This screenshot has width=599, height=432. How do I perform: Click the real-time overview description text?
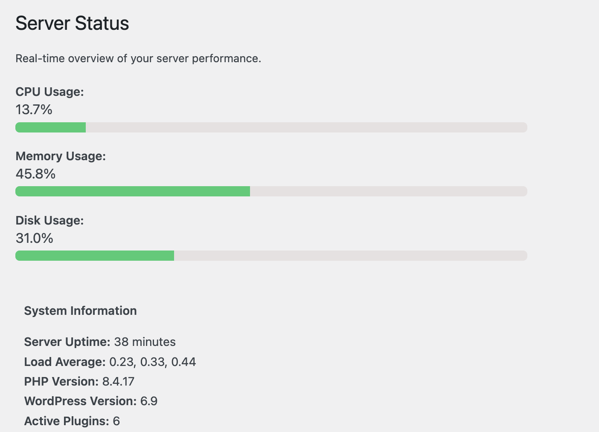[139, 58]
